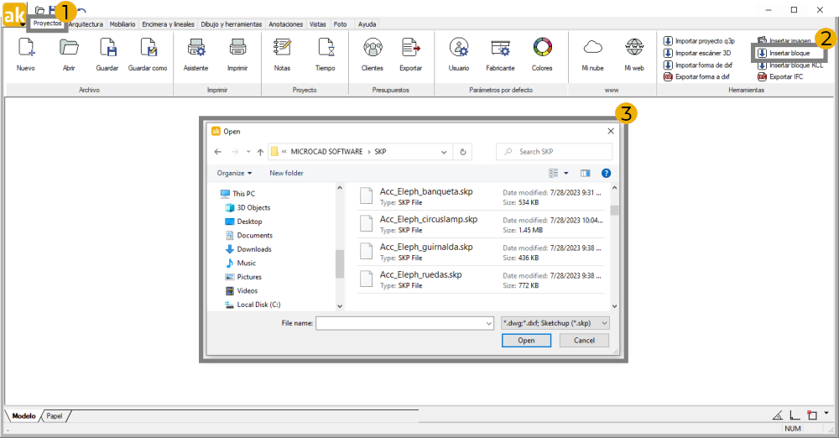Select file Acc_Eleph_circuslamp.skp
The image size is (839, 438).
(x=481, y=224)
